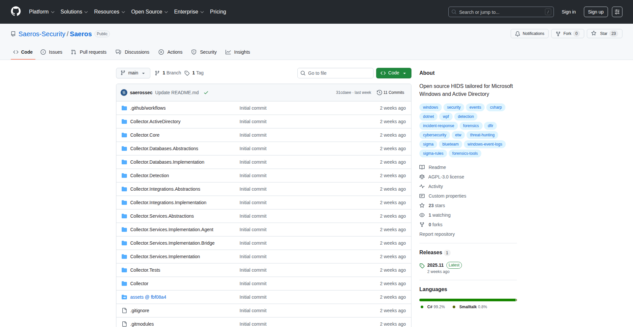633x327 pixels.
Task: Click the saerossec author avatar
Action: (x=124, y=93)
